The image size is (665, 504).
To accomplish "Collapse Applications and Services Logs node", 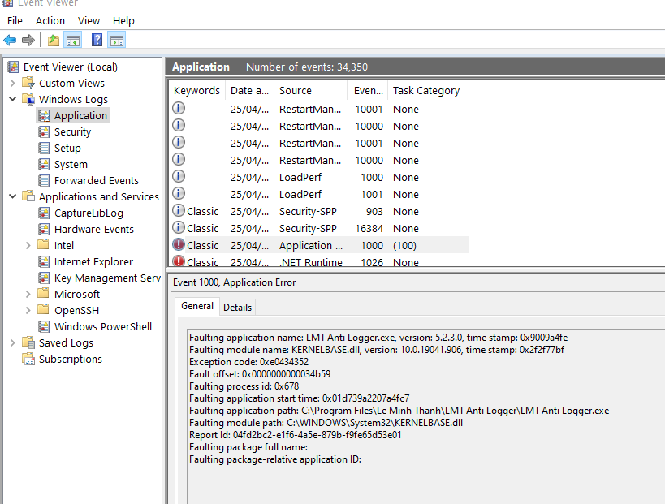I will (x=13, y=196).
